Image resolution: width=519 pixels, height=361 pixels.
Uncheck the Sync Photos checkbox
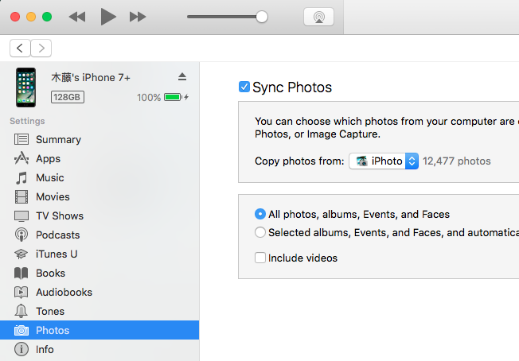[x=244, y=87]
